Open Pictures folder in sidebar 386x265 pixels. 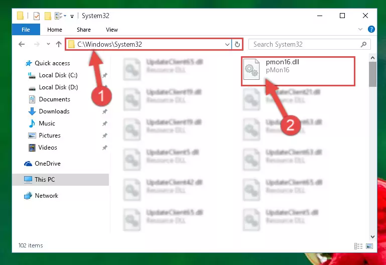[50, 136]
